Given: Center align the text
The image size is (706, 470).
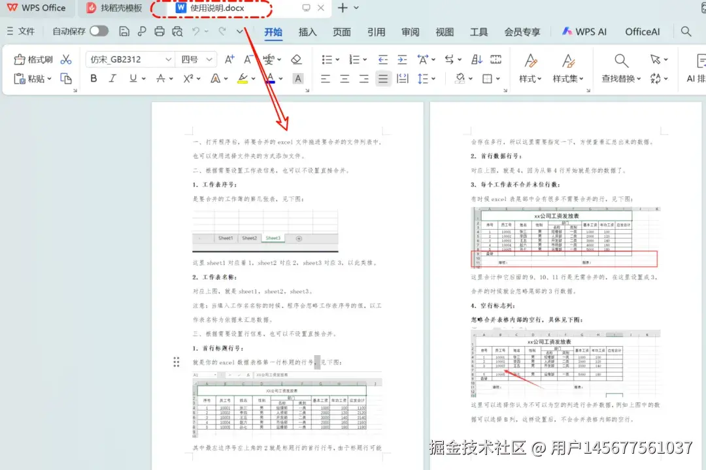Looking at the screenshot, I should (x=345, y=79).
